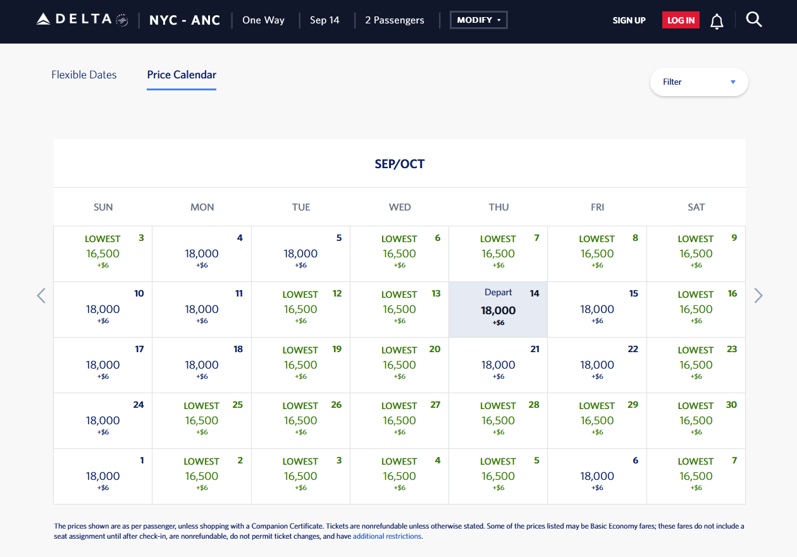Pick September 16 lowest fare
Image resolution: width=797 pixels, height=557 pixels.
pos(696,310)
